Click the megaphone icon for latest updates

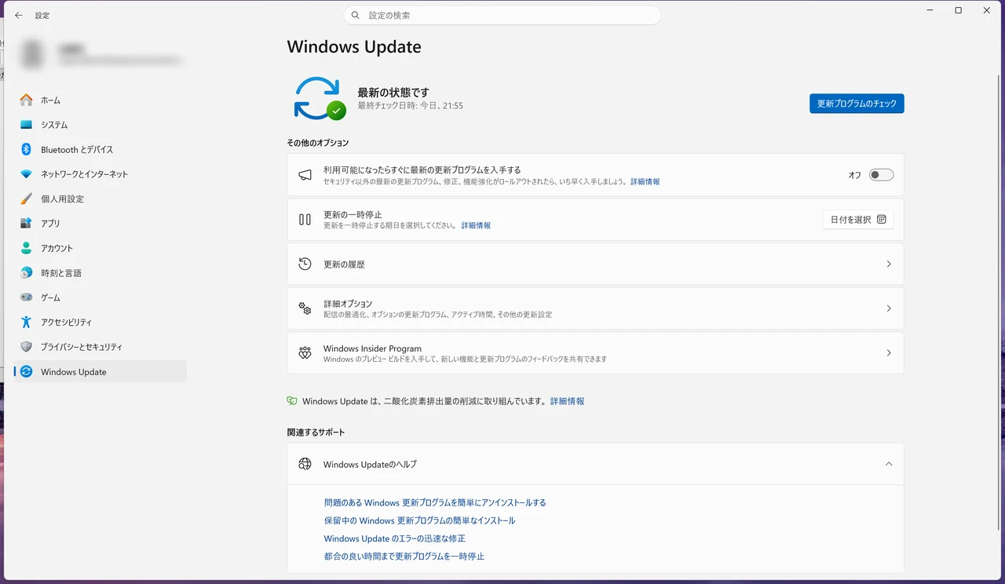pyautogui.click(x=305, y=175)
